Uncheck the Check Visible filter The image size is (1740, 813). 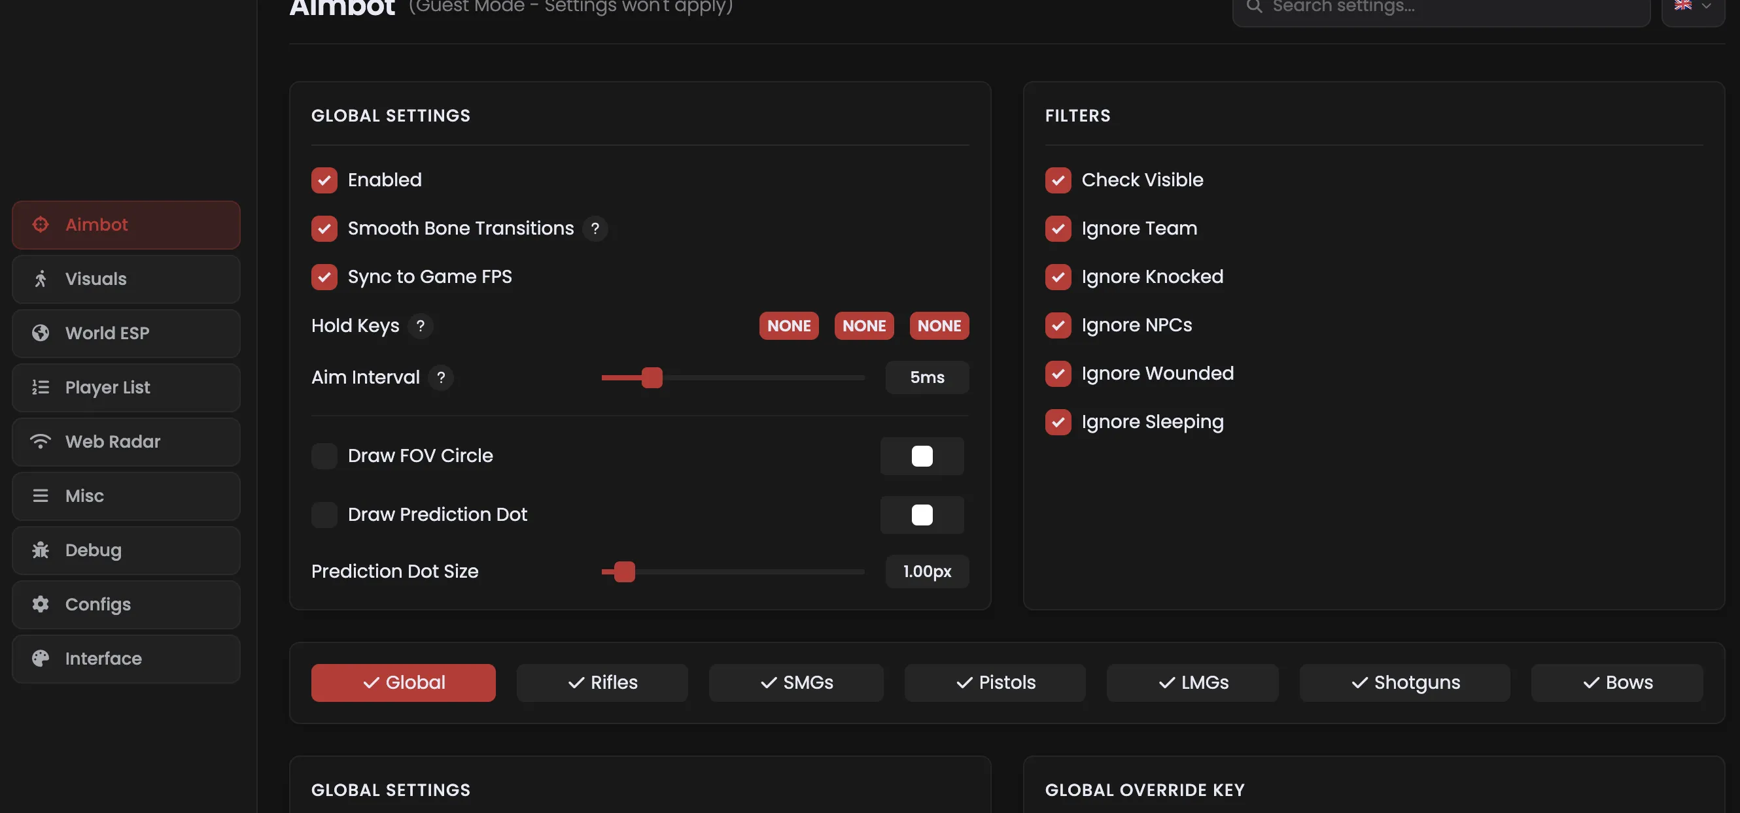point(1058,180)
